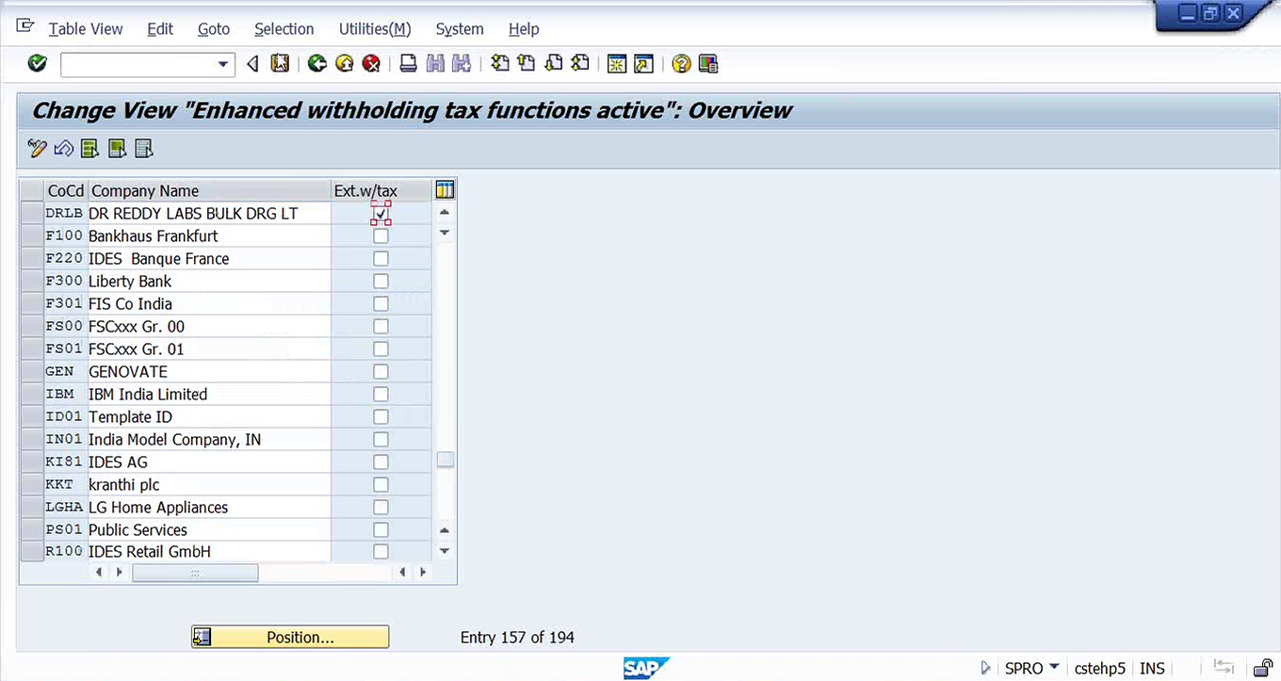Open the Help question mark icon

[681, 64]
